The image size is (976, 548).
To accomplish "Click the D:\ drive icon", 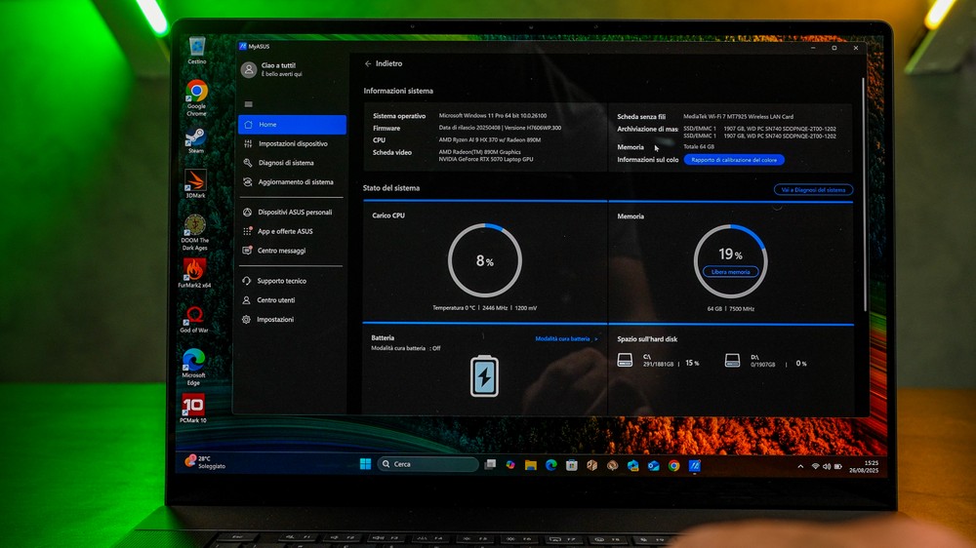I will pos(733,360).
